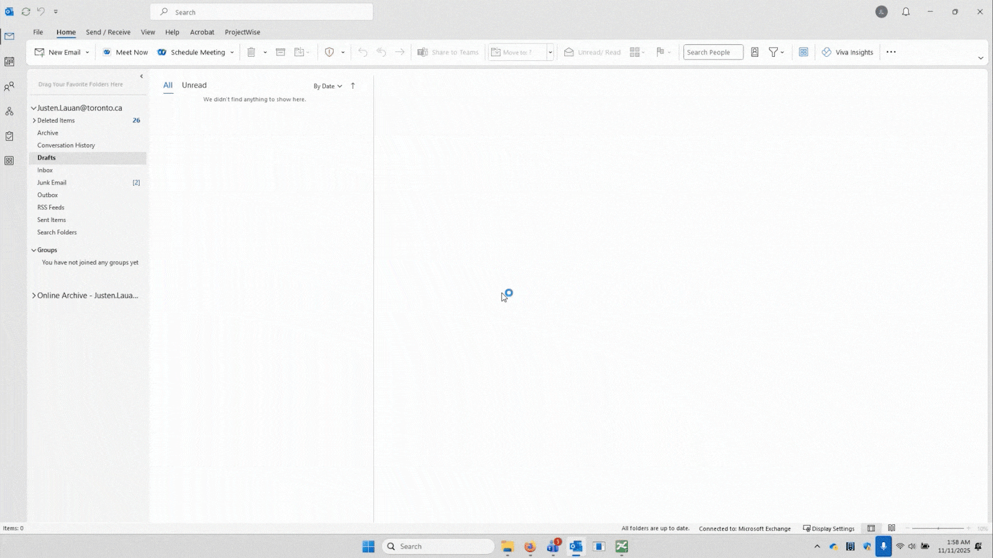Image resolution: width=993 pixels, height=558 pixels.
Task: Expand the Online Archive mailbox
Action: coord(34,296)
